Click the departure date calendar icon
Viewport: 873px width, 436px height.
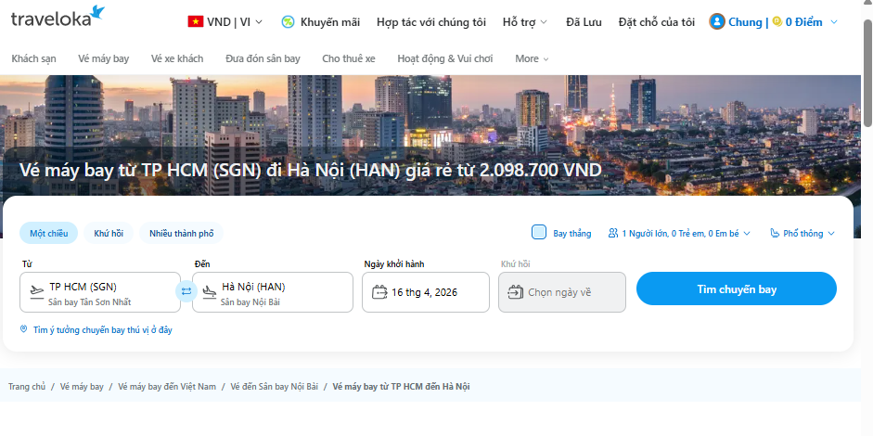[379, 292]
